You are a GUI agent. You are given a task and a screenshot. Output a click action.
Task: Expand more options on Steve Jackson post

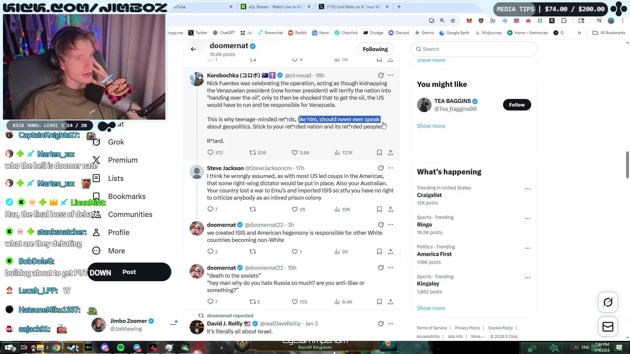(390, 168)
